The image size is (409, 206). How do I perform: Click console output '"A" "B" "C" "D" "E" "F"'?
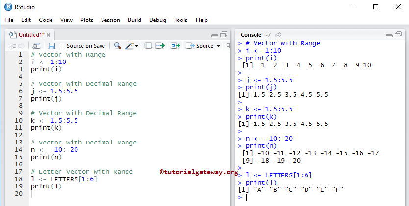[298, 189]
